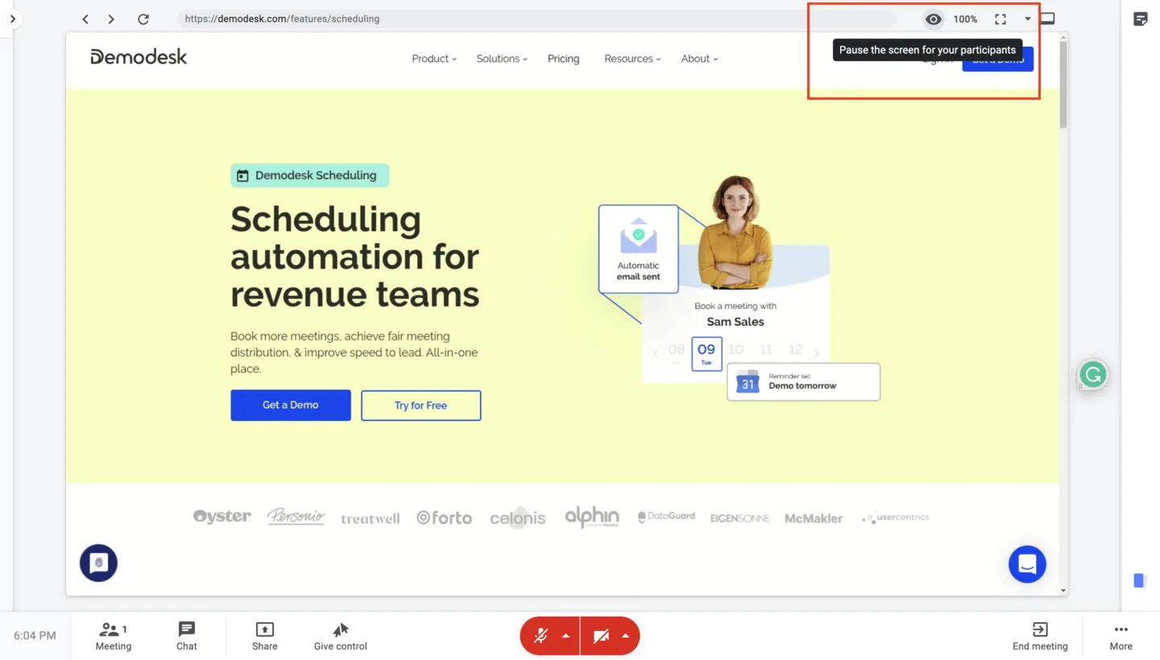1160x660 pixels.
Task: Select date 11 in the booking widget
Action: [766, 350]
